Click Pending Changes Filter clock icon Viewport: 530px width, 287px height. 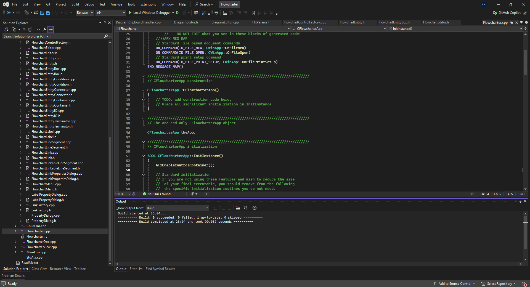click(15, 30)
